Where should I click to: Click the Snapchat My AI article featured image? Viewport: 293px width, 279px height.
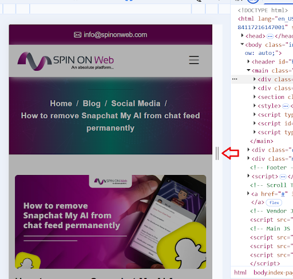[x=110, y=222]
